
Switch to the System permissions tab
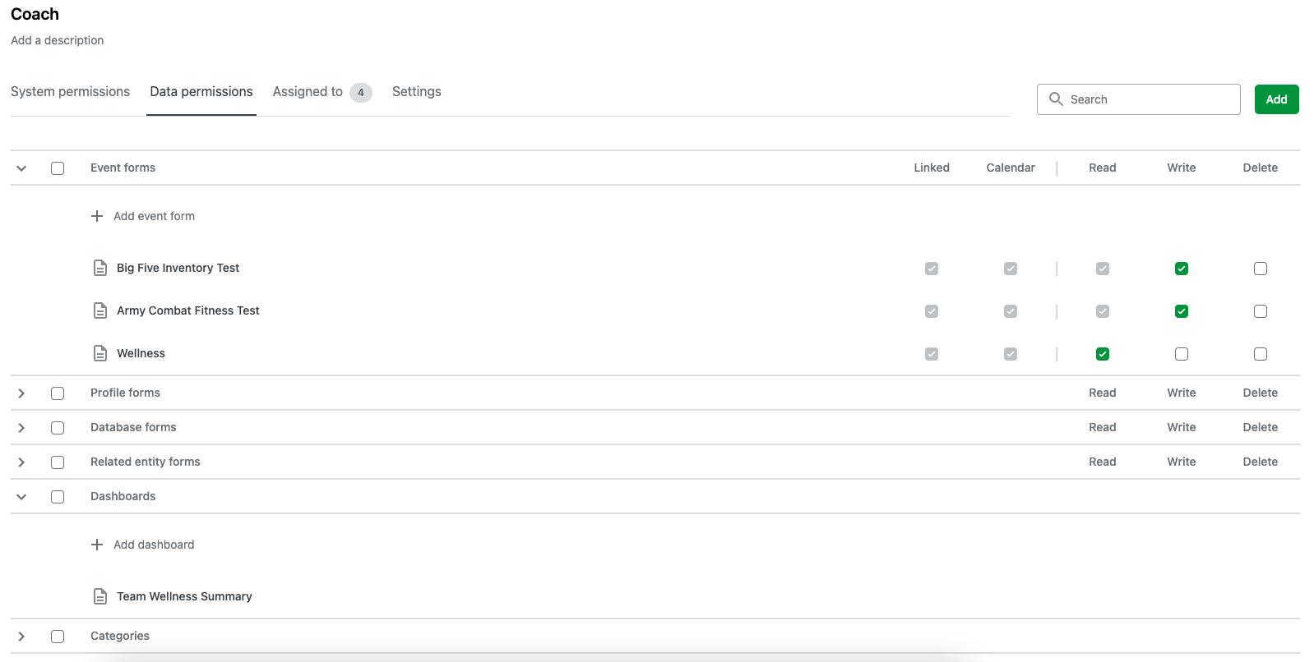tap(70, 92)
